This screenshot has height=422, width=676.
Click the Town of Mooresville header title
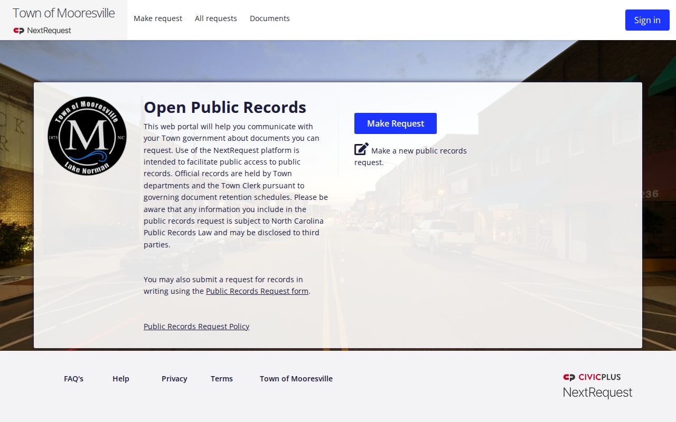coord(63,13)
